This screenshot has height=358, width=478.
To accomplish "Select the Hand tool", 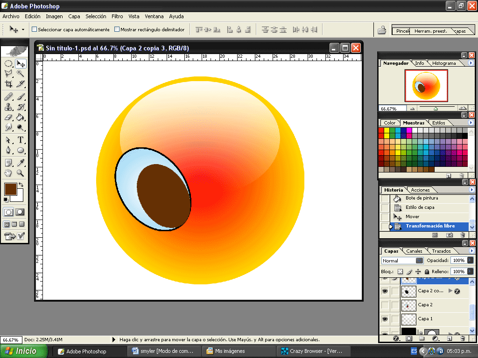I will click(8, 173).
